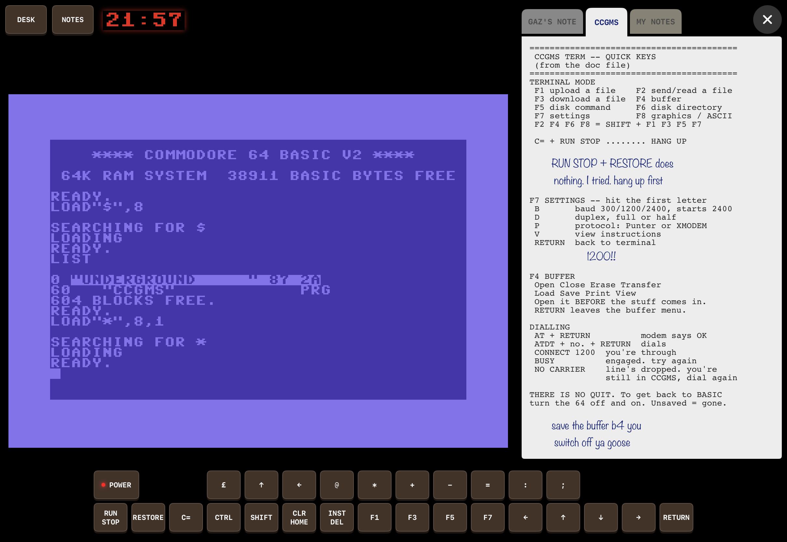Screen dimensions: 787x542
Task: Click the plus key
Action: coord(412,485)
